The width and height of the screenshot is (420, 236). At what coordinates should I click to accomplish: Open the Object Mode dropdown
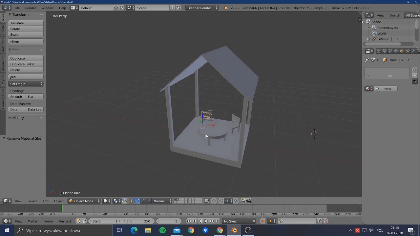(x=84, y=201)
